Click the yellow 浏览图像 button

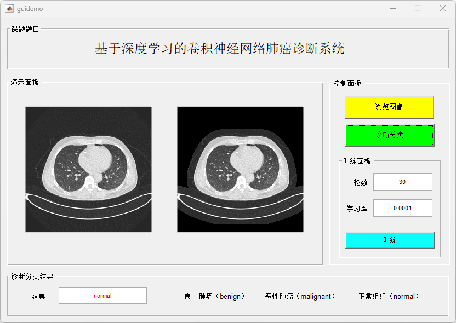pos(389,107)
